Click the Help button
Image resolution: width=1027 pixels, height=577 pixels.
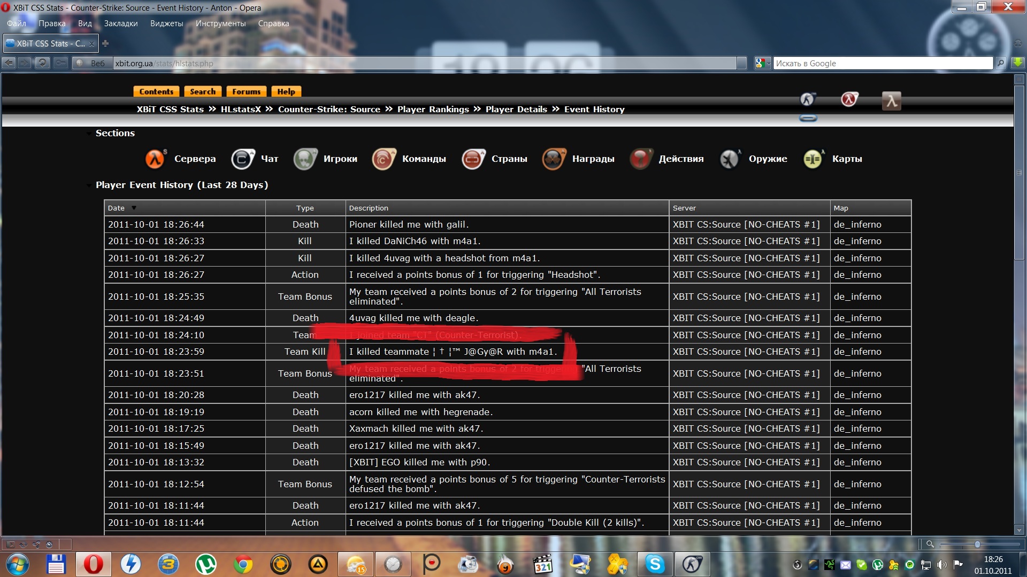pyautogui.click(x=286, y=91)
